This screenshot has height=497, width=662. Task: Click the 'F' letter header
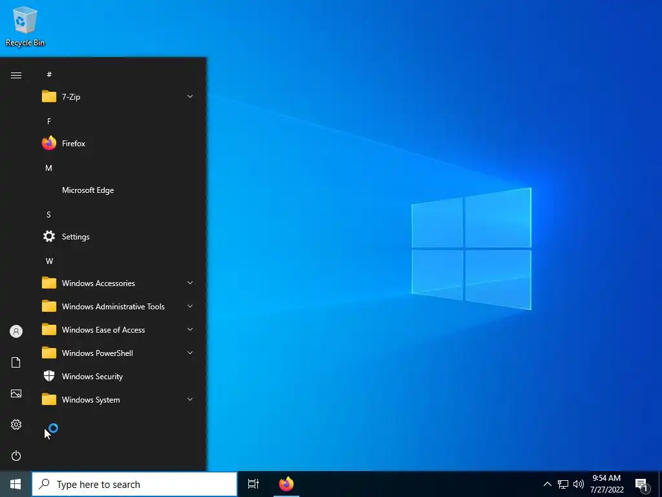(49, 121)
